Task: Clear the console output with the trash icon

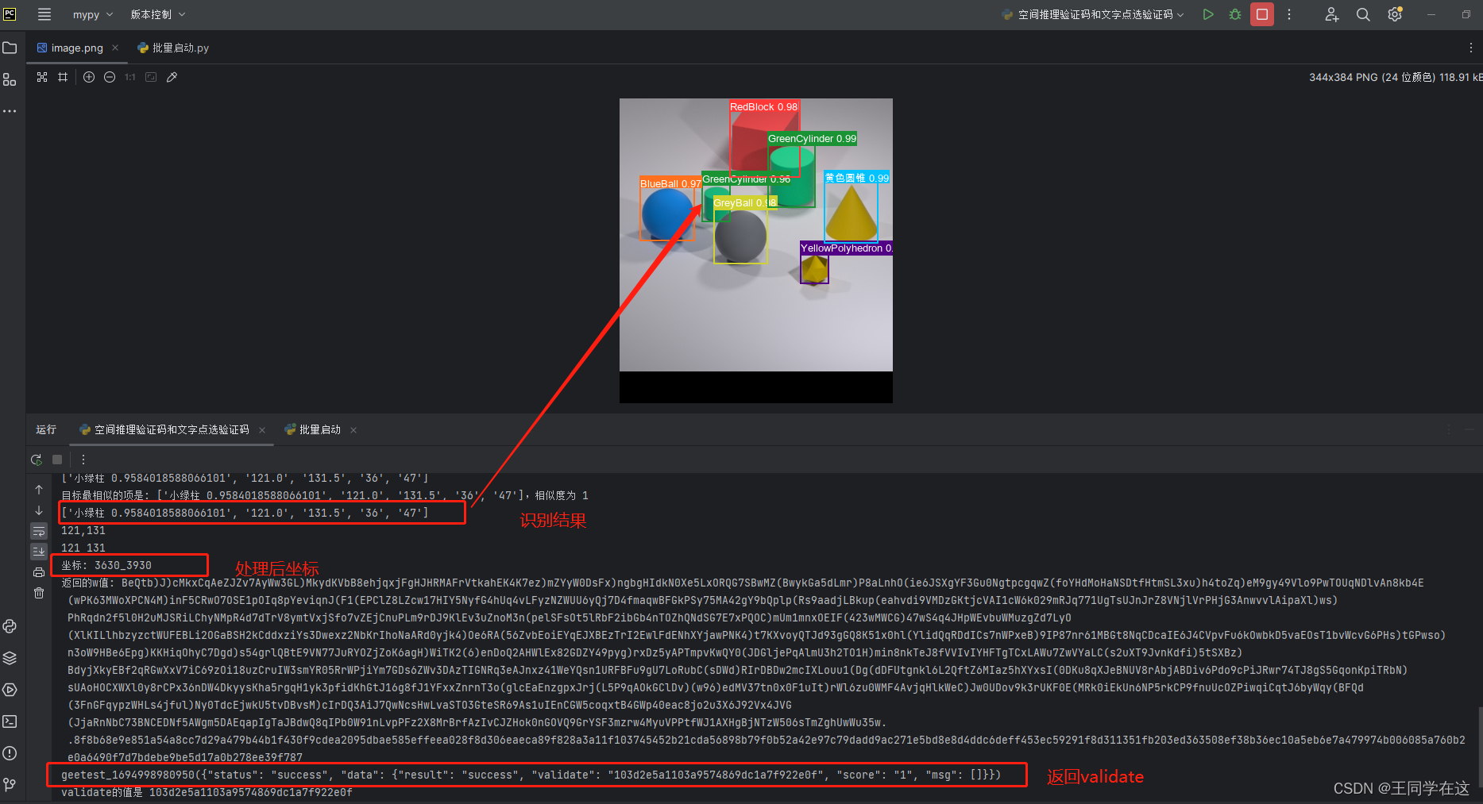Action: pos(39,593)
